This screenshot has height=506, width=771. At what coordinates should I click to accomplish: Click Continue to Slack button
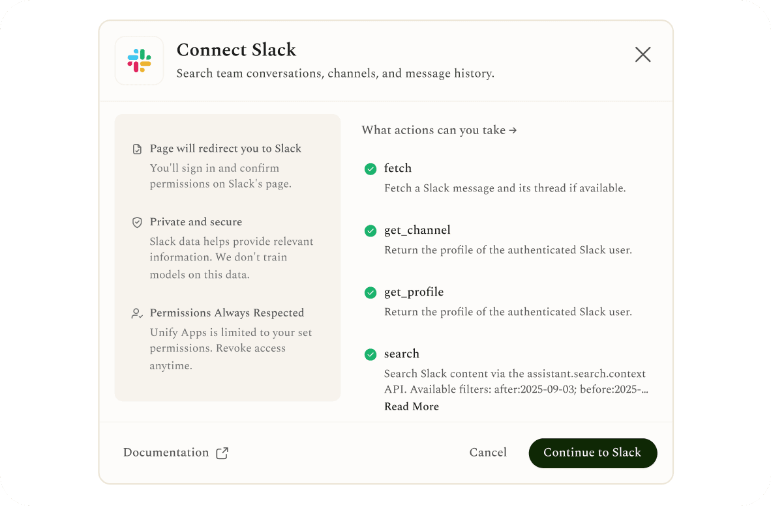click(593, 453)
